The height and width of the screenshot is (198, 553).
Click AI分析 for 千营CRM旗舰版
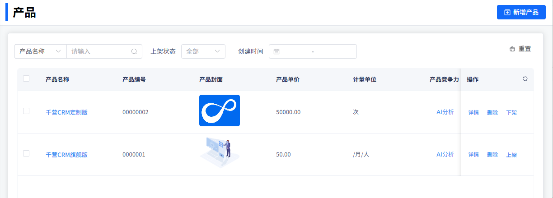pyautogui.click(x=445, y=154)
